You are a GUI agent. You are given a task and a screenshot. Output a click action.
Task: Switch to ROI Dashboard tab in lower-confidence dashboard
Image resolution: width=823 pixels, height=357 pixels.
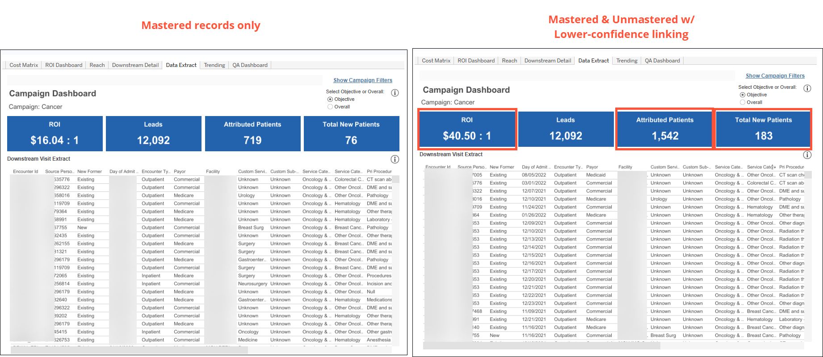(476, 61)
